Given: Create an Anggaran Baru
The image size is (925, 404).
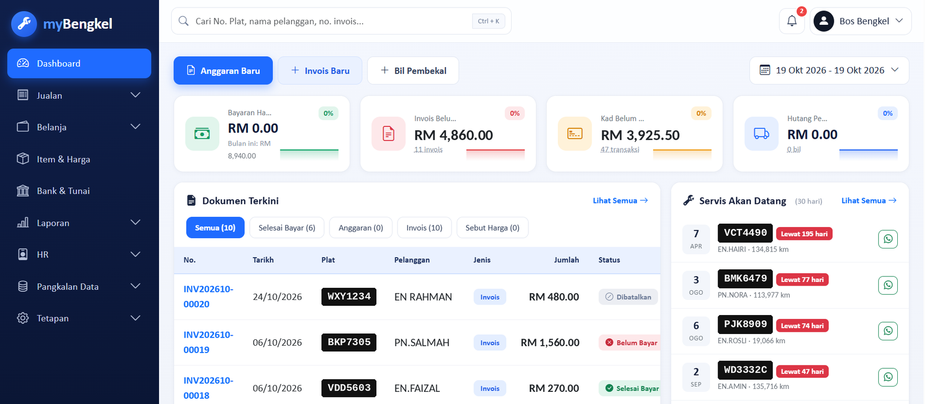Looking at the screenshot, I should pyautogui.click(x=223, y=71).
